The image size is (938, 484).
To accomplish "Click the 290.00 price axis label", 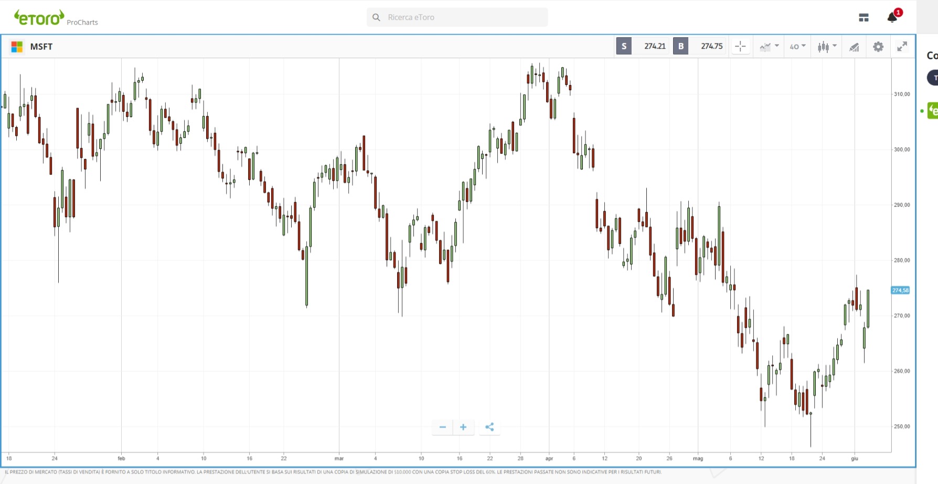I will tap(902, 205).
